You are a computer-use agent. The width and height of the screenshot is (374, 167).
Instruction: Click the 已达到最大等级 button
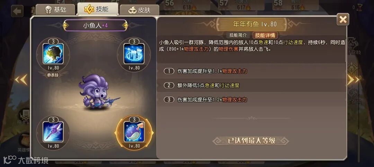tap(251, 141)
